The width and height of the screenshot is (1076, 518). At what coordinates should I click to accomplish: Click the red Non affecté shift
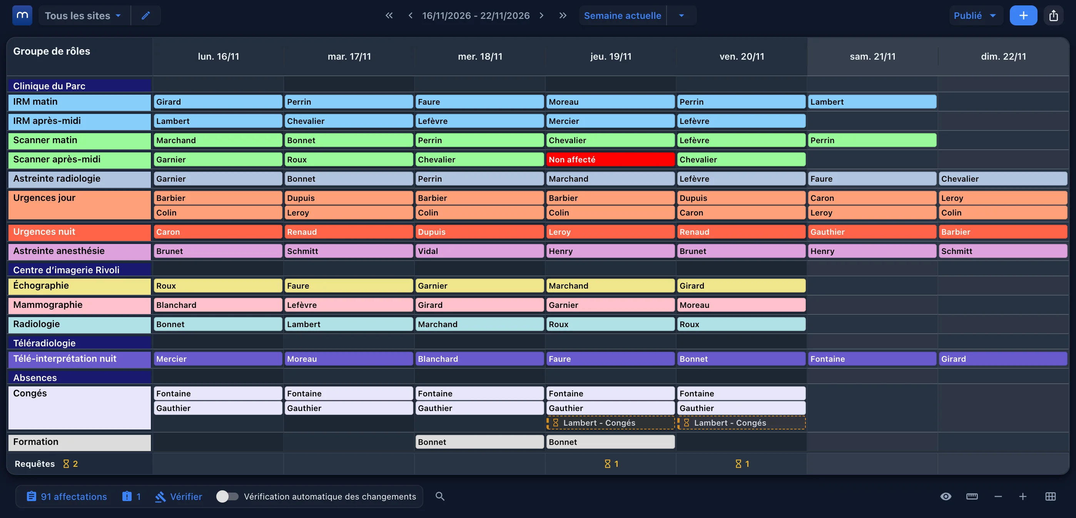pyautogui.click(x=610, y=159)
